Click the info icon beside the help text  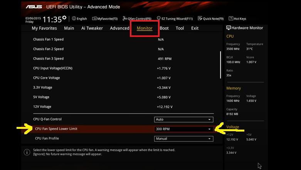pos(27,152)
